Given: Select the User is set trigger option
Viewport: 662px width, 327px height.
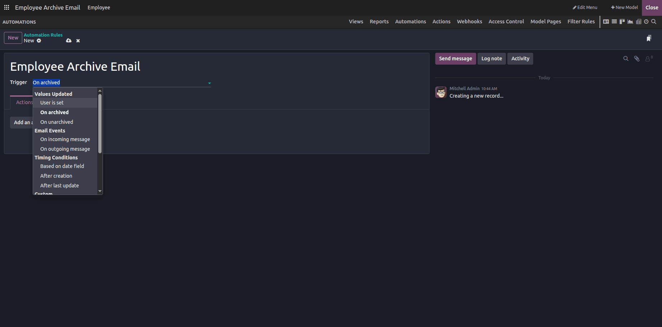Looking at the screenshot, I should pyautogui.click(x=52, y=102).
